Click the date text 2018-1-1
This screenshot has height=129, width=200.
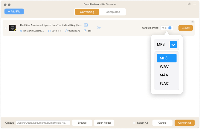coord(56,31)
